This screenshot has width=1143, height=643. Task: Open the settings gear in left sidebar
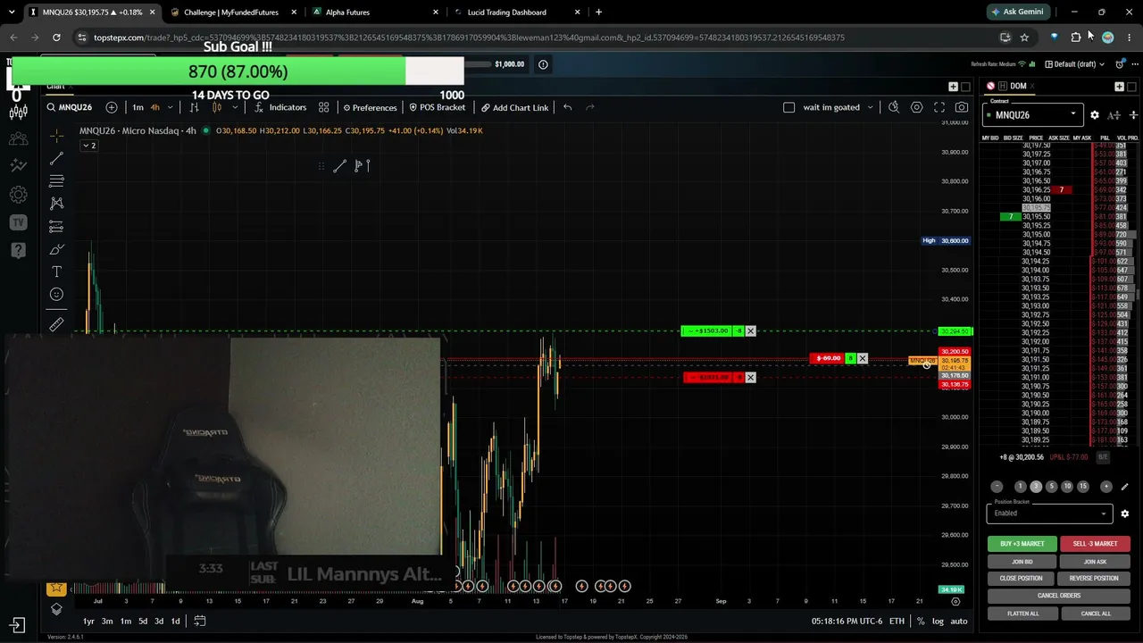point(18,194)
